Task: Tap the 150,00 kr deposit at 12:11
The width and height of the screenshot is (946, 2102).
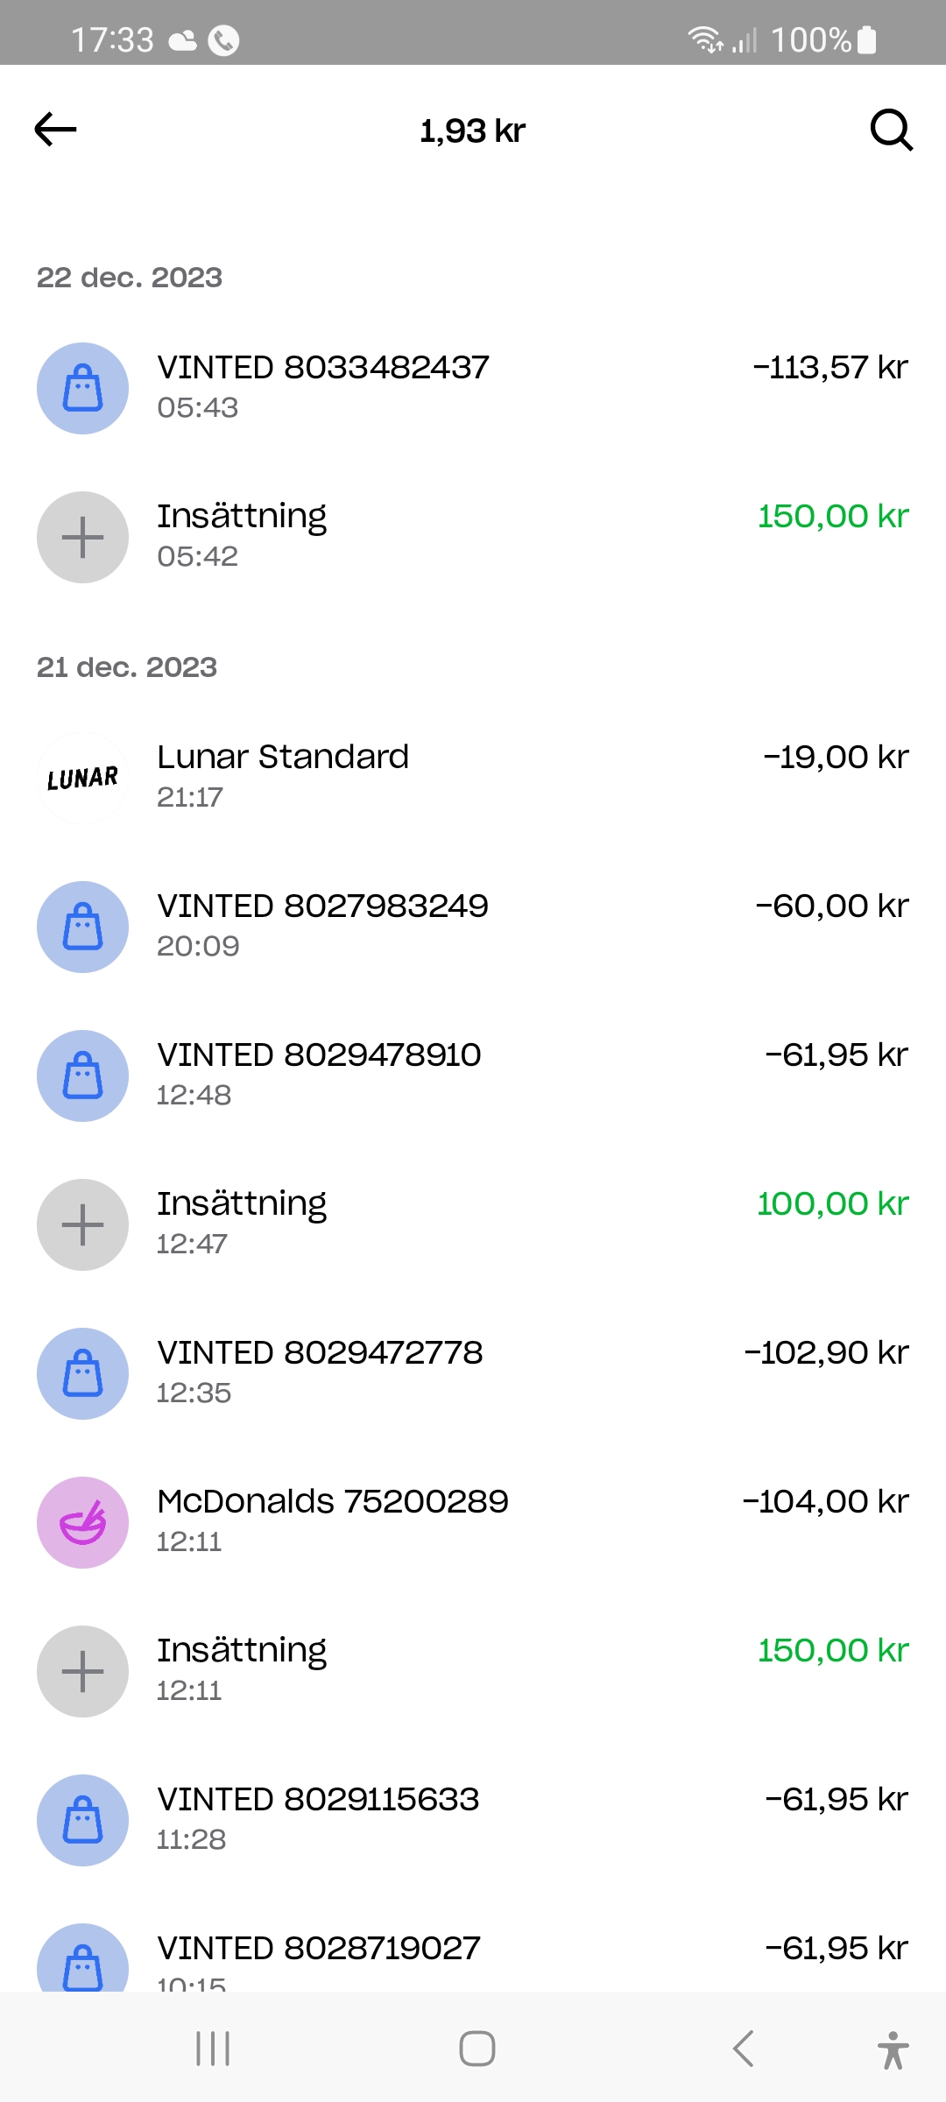Action: pyautogui.click(x=832, y=1651)
